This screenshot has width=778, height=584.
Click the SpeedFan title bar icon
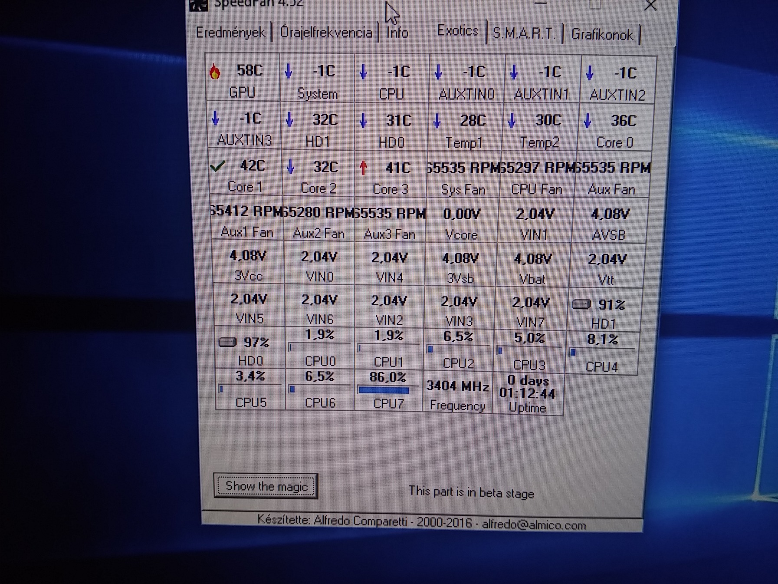click(x=198, y=4)
